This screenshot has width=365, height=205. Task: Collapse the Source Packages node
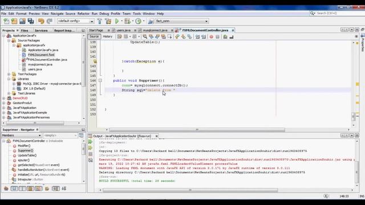click(x=9, y=40)
